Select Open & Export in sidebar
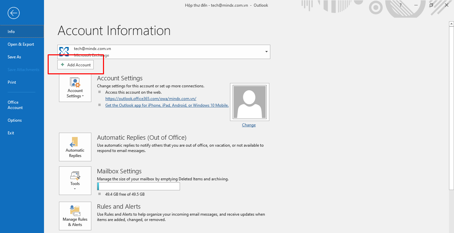454x233 pixels. coord(21,44)
